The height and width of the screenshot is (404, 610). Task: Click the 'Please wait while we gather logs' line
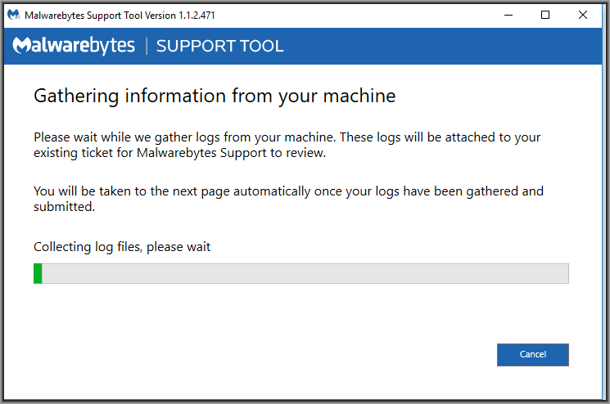[287, 137]
